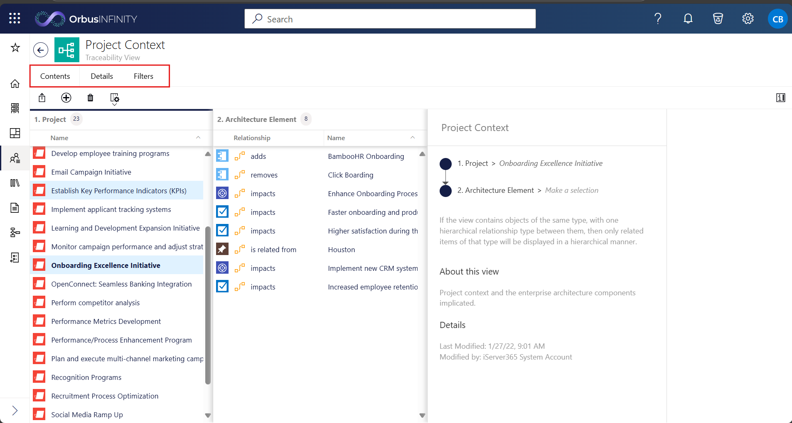Select 'Performance Metrics Development' row
The image size is (792, 423).
click(x=117, y=321)
